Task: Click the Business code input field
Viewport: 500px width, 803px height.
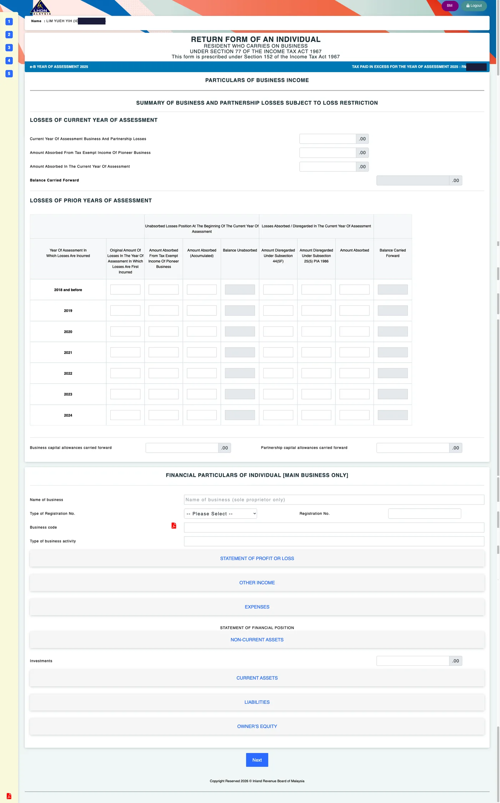Action: (x=334, y=527)
